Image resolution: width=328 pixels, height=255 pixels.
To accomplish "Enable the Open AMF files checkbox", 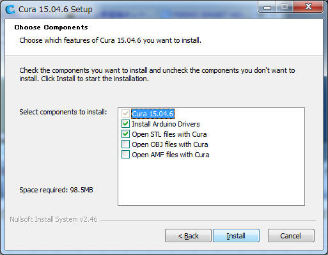I will click(125, 155).
